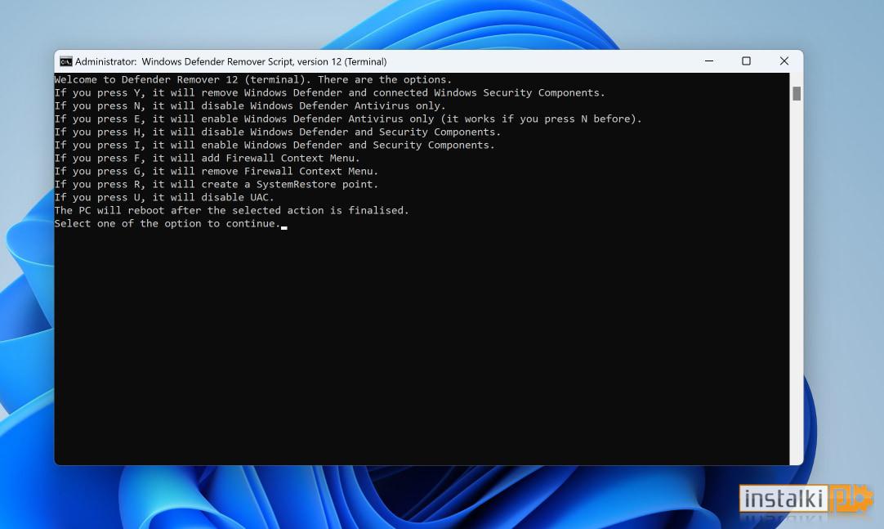Select the line about pressing Y to remove Defender
Screen dimensions: 884x529
[330, 92]
